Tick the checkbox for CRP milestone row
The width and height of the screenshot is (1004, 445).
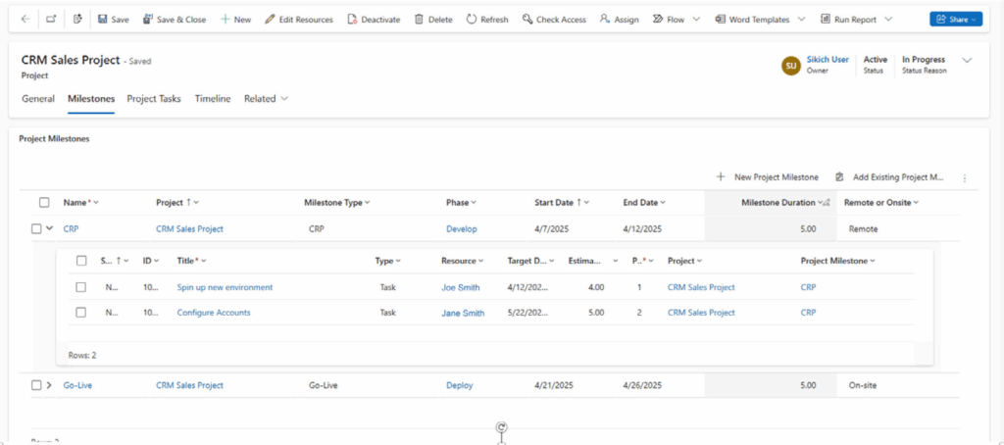click(x=36, y=228)
